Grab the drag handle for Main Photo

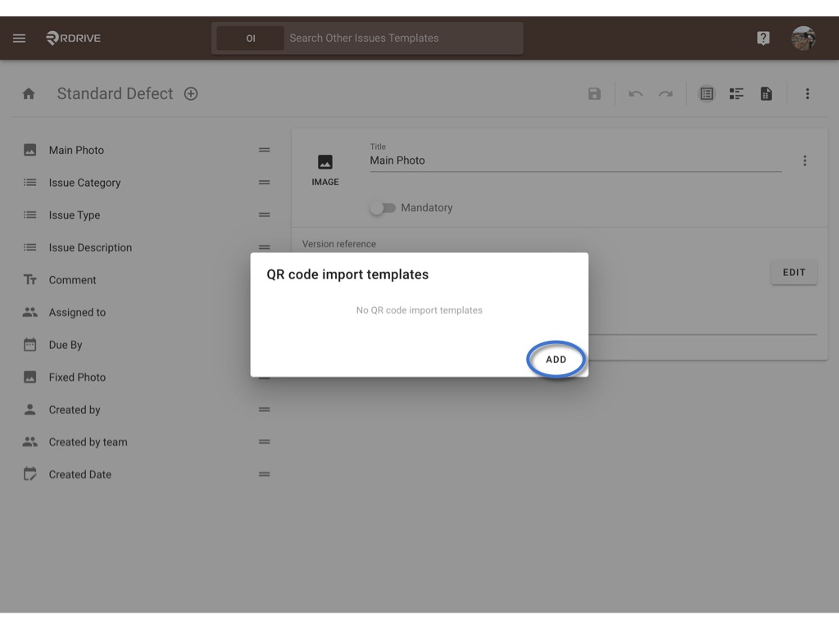(x=265, y=151)
